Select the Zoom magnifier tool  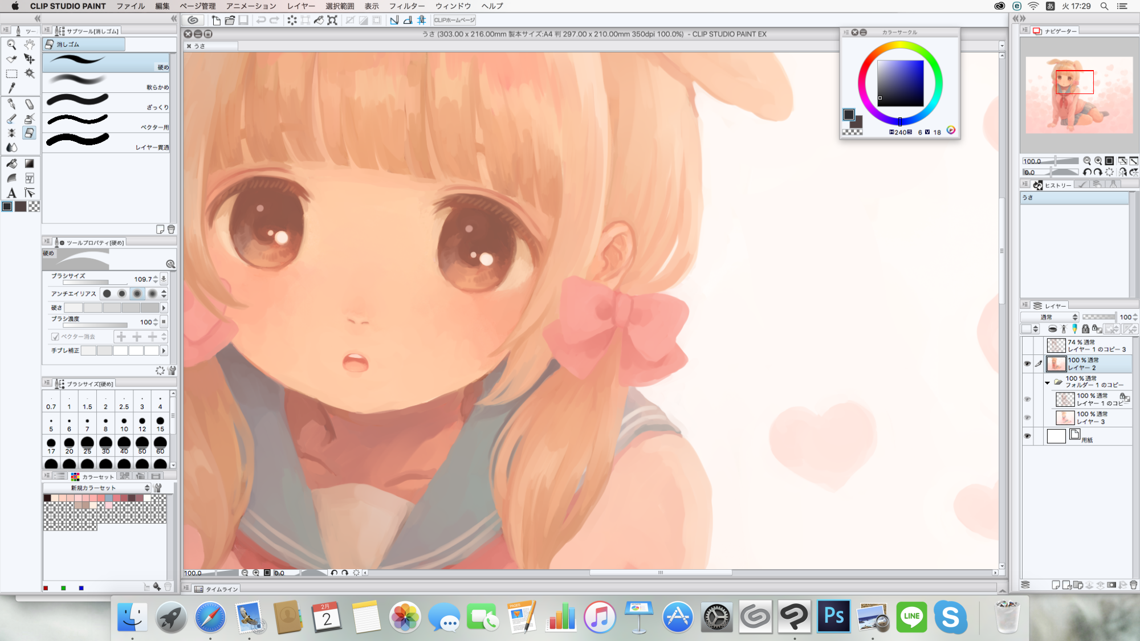[x=11, y=44]
